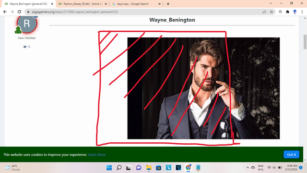
Task: Open the V app on taskbar
Action: [178, 168]
